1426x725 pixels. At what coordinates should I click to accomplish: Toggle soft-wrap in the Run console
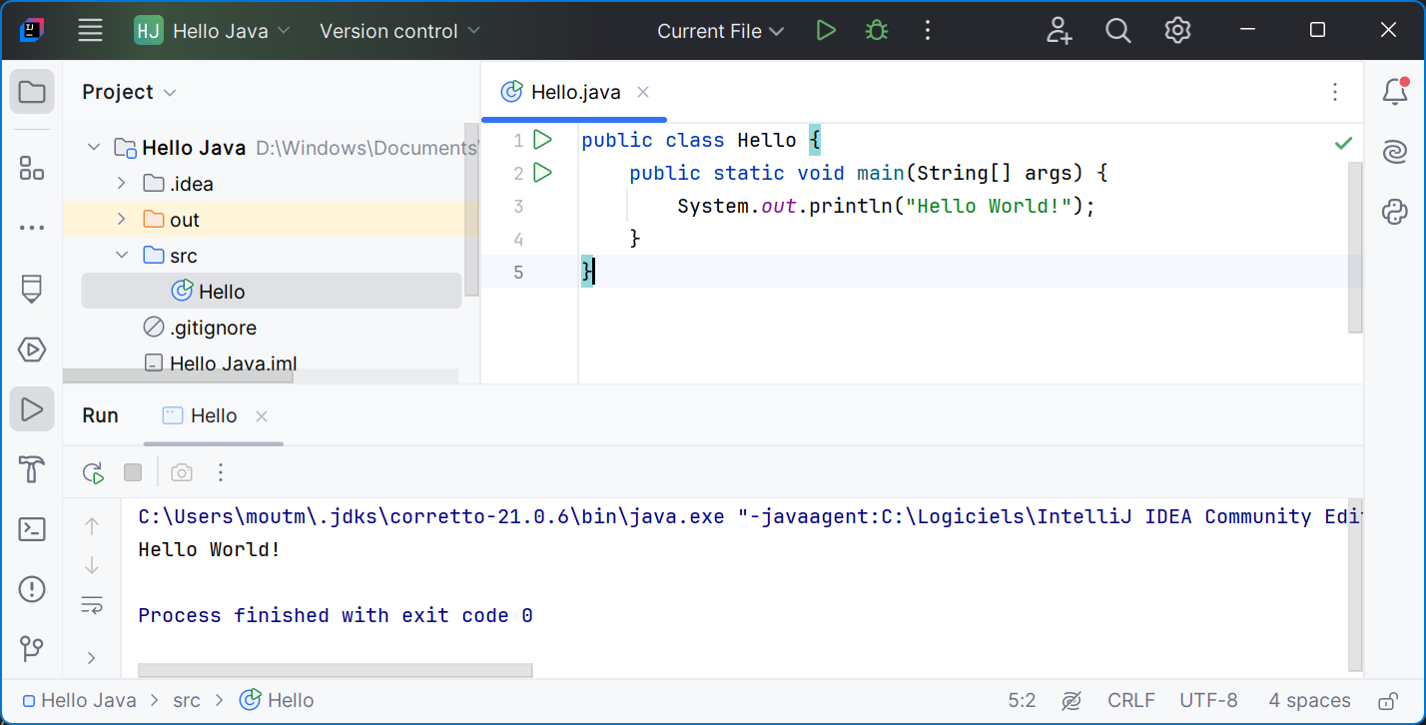(x=92, y=605)
